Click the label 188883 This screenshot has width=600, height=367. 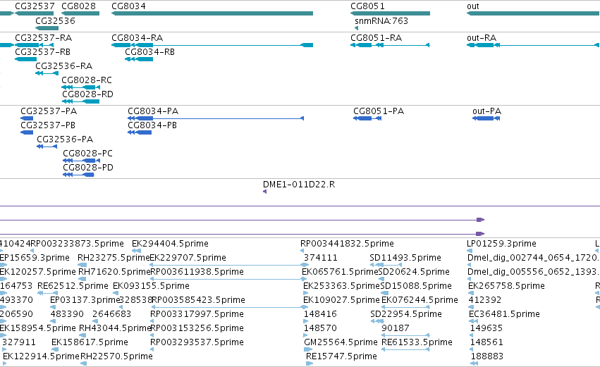click(486, 356)
